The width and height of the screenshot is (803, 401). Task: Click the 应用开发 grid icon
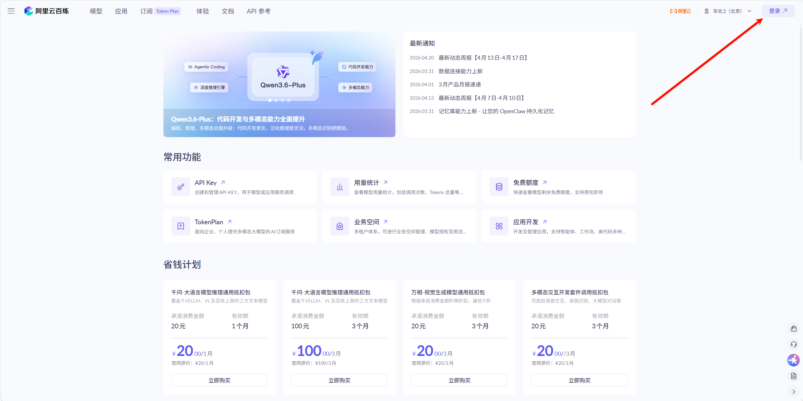pos(499,226)
